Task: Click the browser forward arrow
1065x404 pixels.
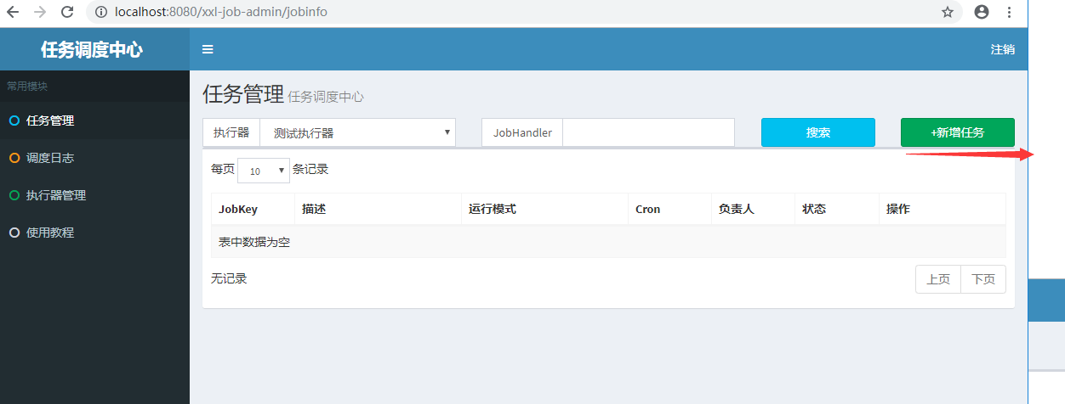Action: click(x=40, y=12)
